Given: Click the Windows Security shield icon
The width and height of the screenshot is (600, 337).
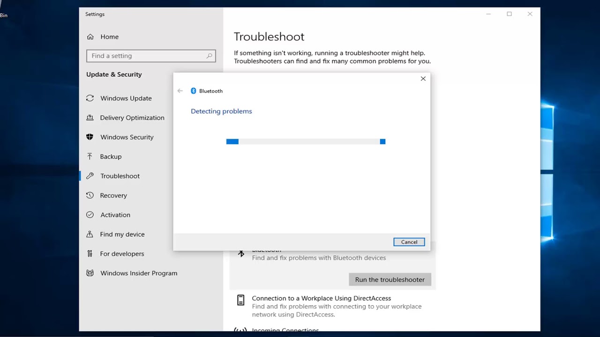Looking at the screenshot, I should point(90,137).
